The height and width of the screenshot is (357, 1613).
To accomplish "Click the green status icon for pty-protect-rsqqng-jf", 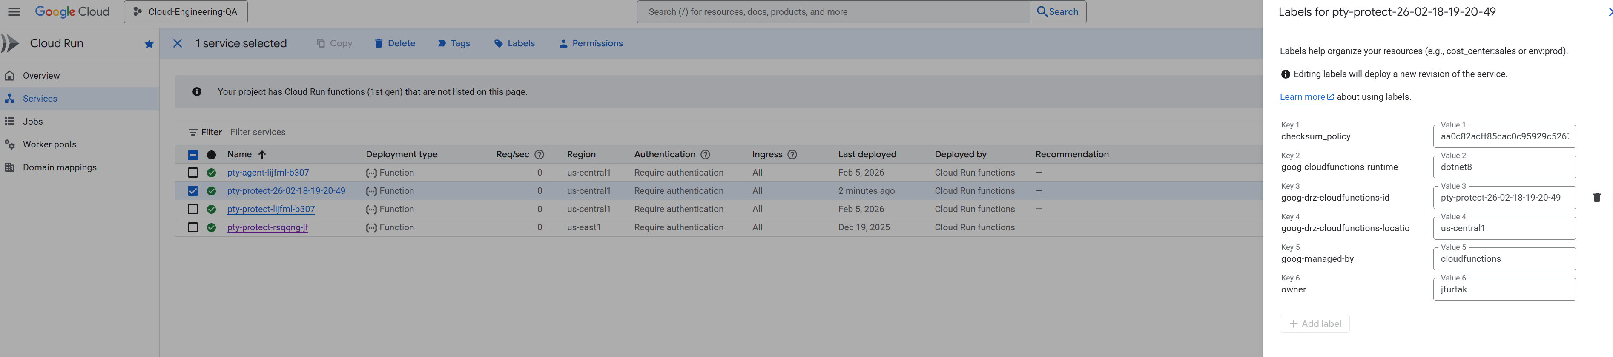I will click(212, 227).
